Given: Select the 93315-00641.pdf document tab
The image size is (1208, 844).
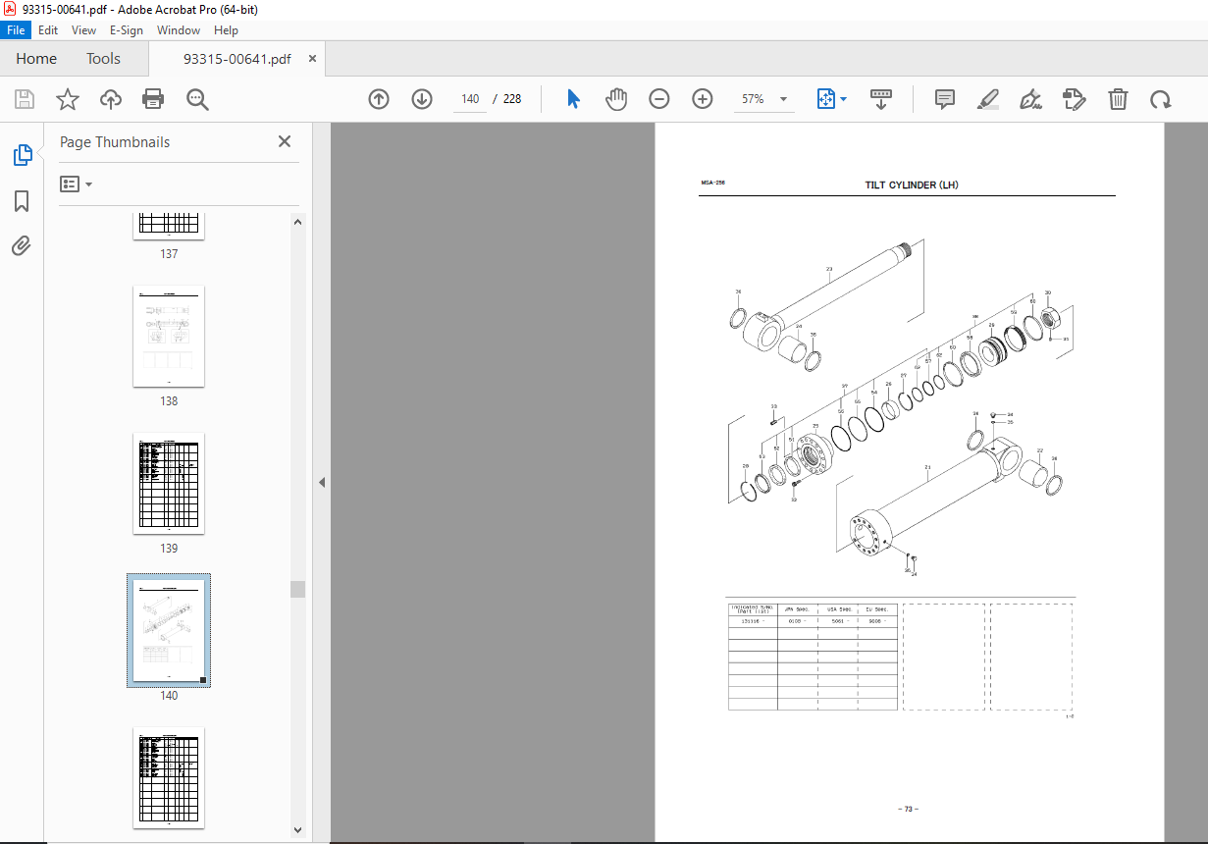Looking at the screenshot, I should tap(237, 59).
